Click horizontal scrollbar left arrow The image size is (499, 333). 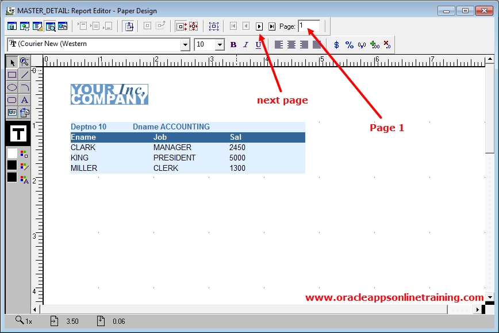(35, 309)
